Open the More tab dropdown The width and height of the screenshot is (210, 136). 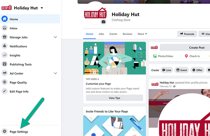(x=142, y=34)
